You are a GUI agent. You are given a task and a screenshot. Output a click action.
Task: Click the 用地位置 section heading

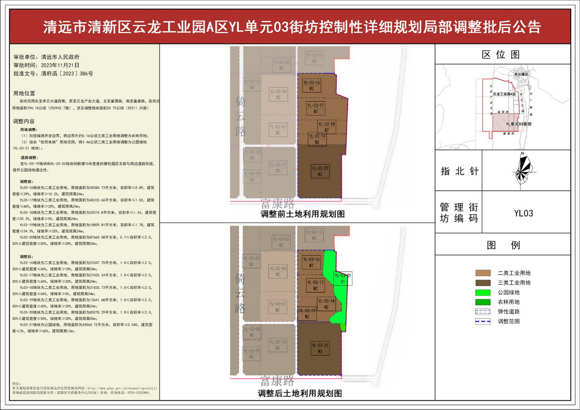tap(24, 93)
